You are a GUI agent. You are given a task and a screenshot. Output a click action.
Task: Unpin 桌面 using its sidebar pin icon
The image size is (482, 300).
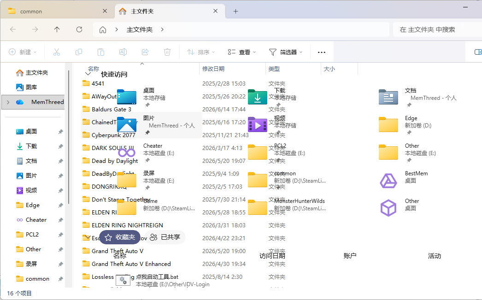(60, 132)
